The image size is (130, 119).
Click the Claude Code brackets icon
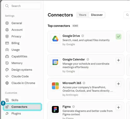tap(7, 76)
